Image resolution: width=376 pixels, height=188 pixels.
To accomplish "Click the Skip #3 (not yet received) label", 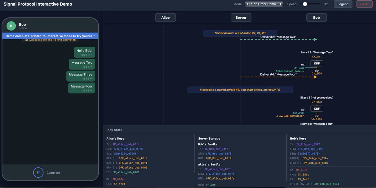I will coord(316,98).
